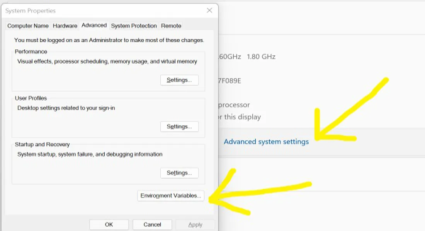425x231 pixels.
Task: Click the Administrator logon notice text
Action: 109,40
